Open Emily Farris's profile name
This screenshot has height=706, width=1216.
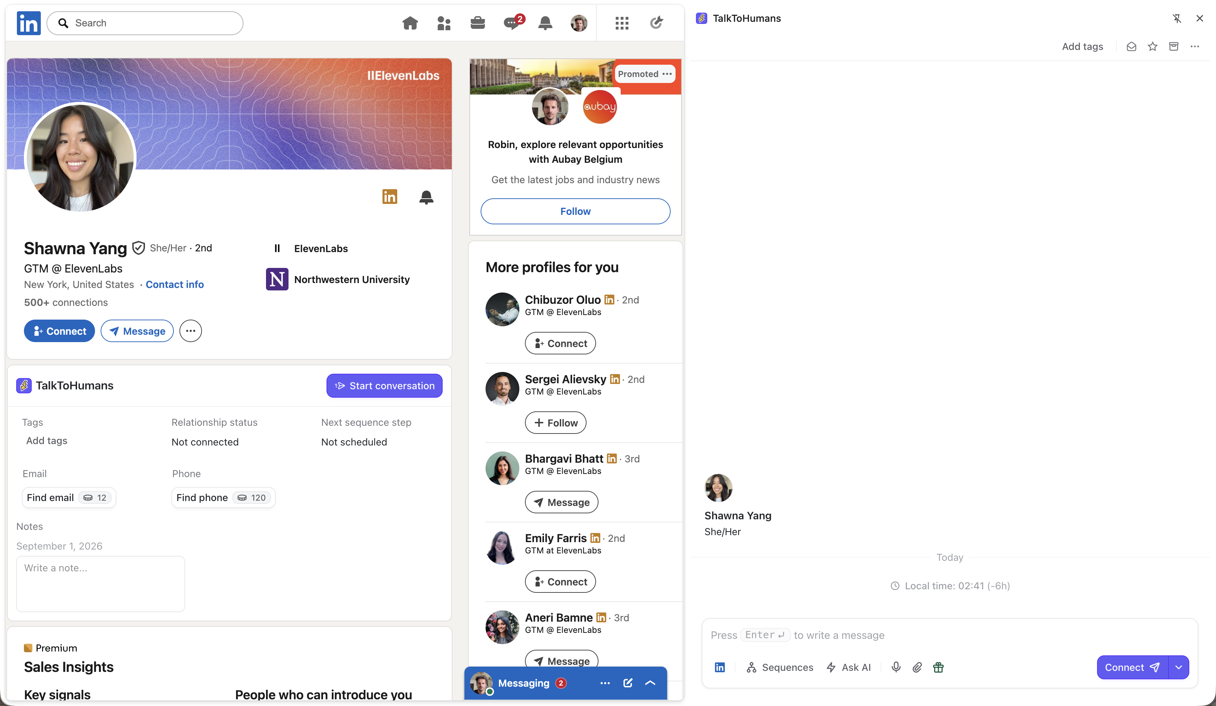tap(556, 538)
